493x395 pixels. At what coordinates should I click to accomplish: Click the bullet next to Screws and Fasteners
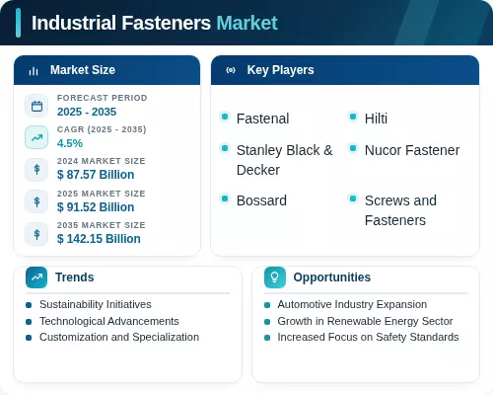(x=353, y=198)
